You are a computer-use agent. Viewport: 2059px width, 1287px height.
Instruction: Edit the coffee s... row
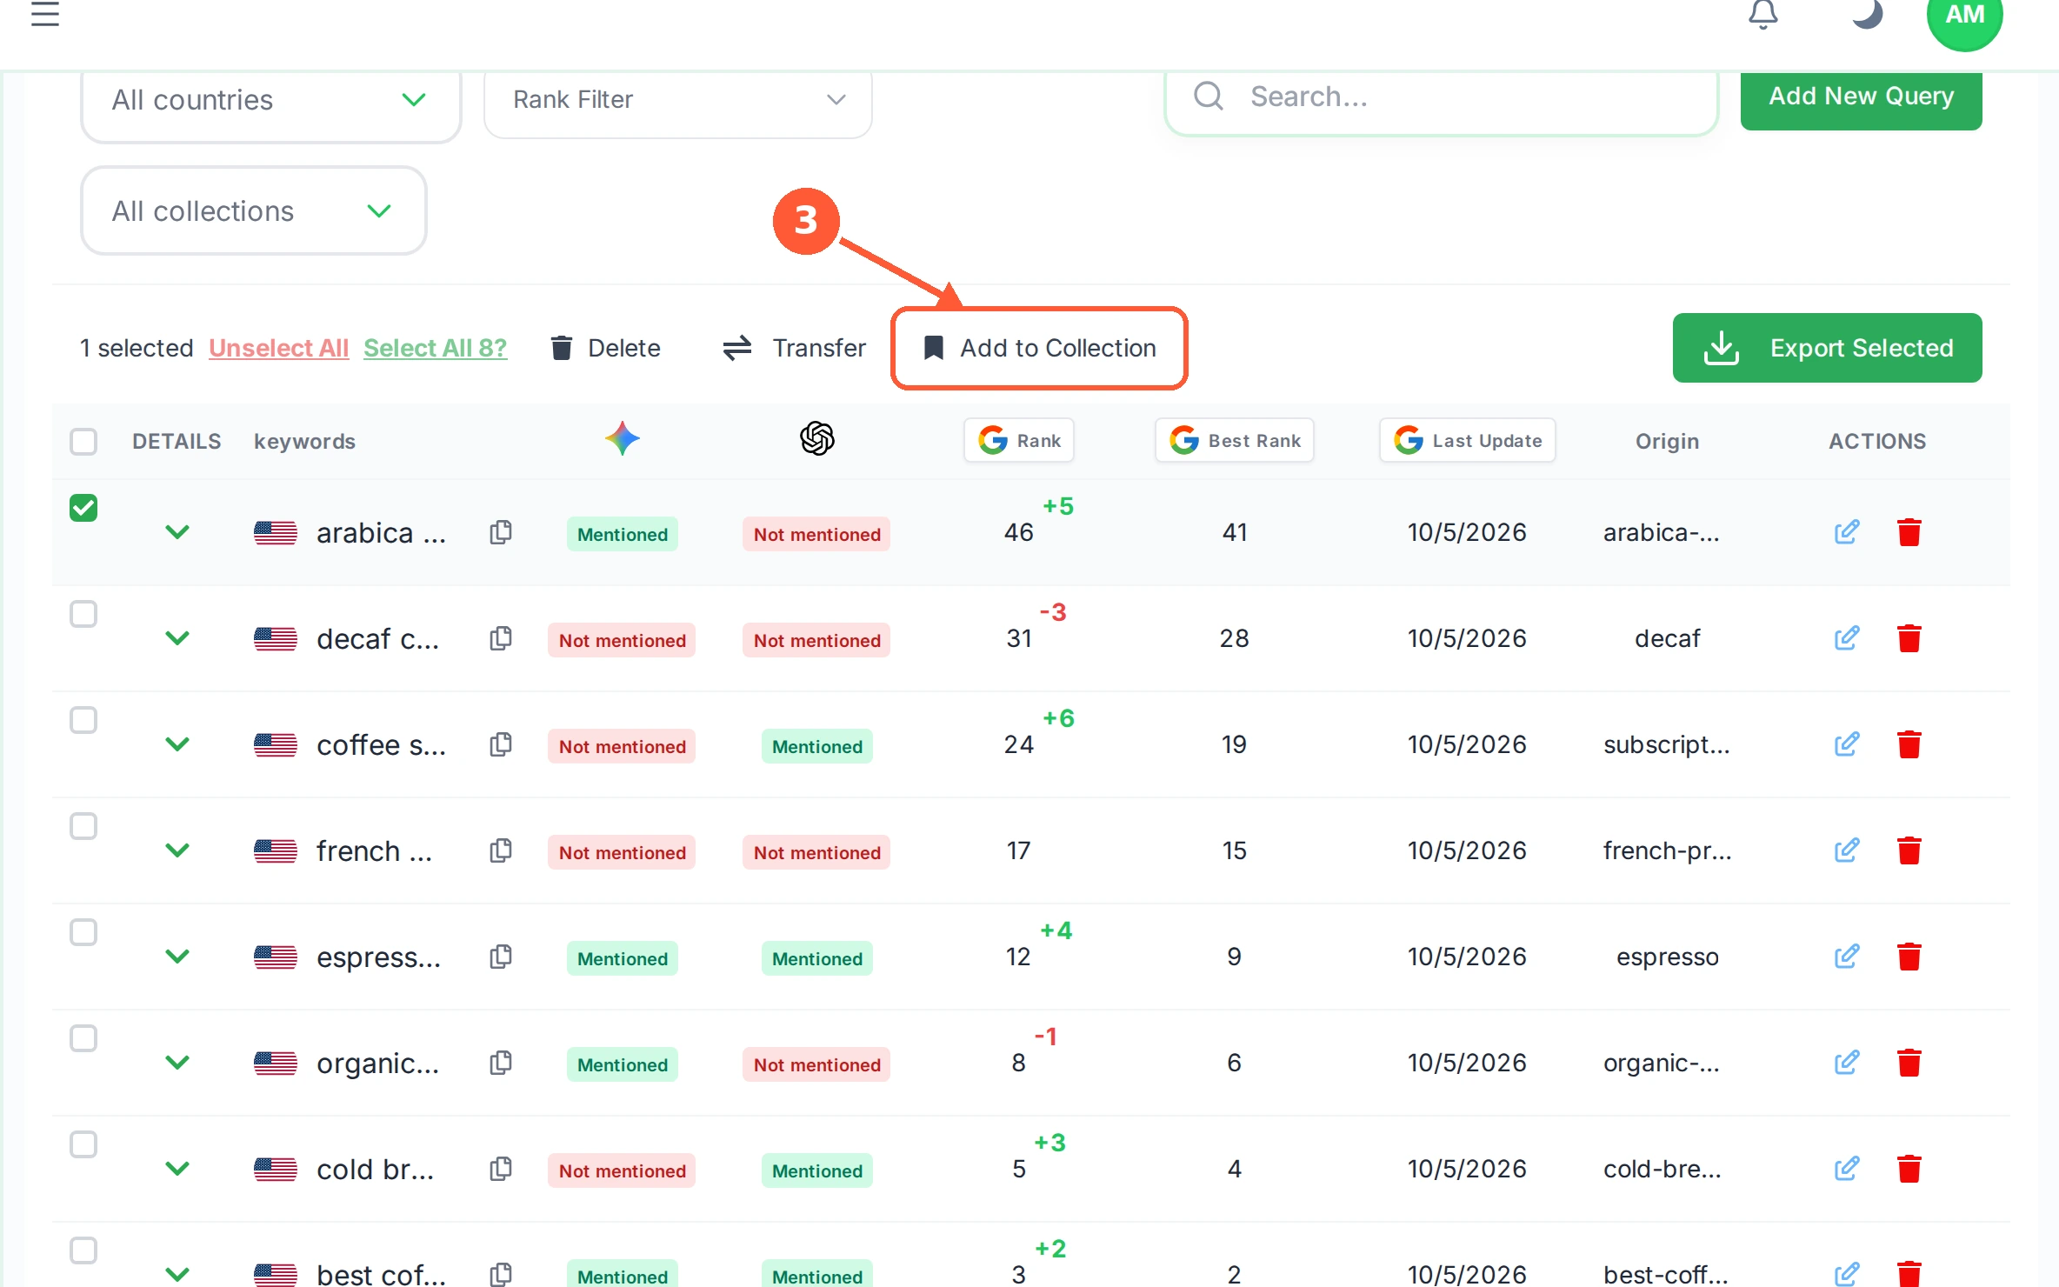click(x=1847, y=744)
